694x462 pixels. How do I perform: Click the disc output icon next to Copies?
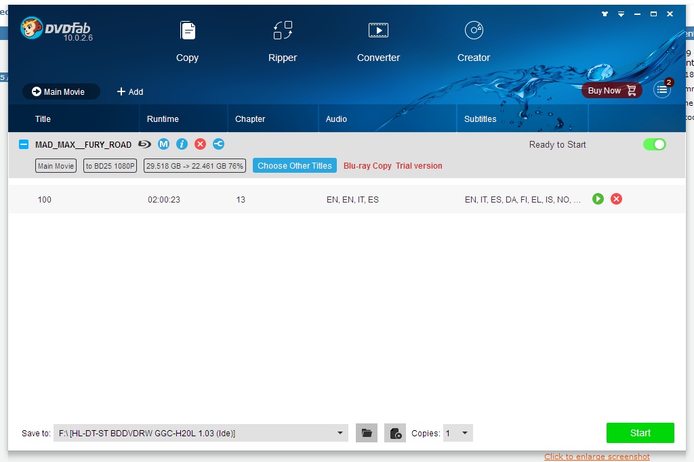(x=394, y=432)
